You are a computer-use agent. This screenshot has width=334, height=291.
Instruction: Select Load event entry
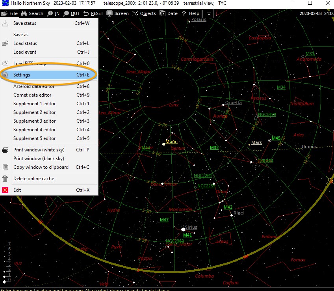[49, 52]
